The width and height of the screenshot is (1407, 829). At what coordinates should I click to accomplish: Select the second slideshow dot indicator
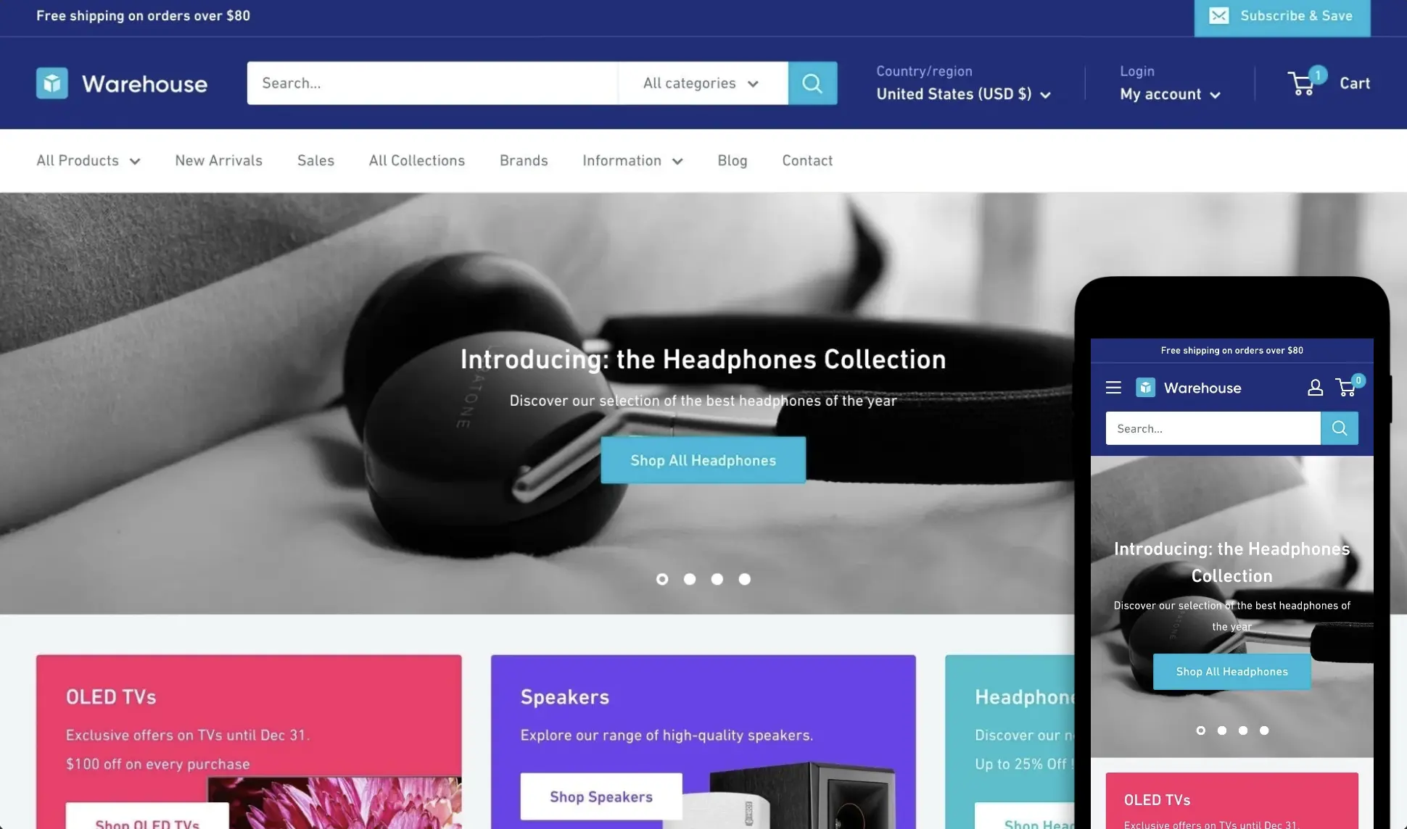point(689,578)
